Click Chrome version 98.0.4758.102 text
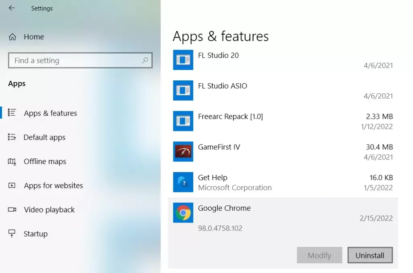The width and height of the screenshot is (413, 273). pos(220,228)
